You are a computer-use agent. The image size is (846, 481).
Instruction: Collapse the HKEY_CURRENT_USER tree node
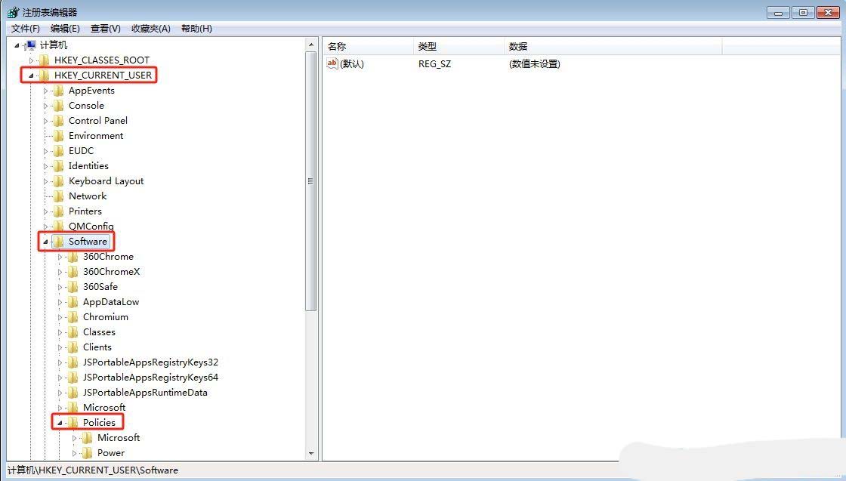31,76
